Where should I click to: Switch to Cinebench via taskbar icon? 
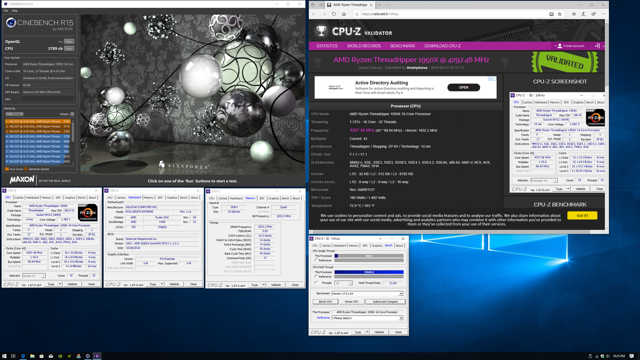pos(88,356)
